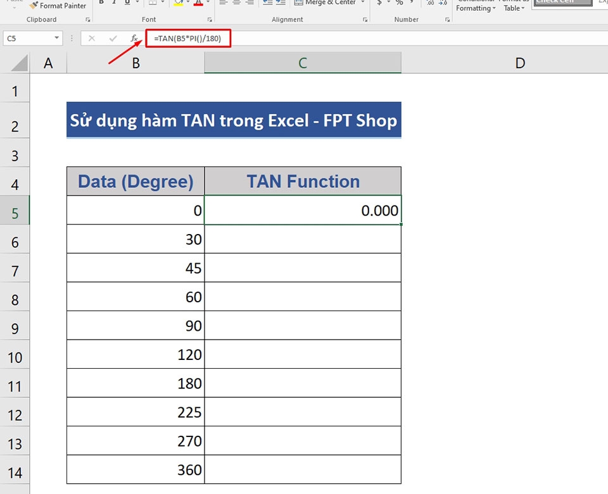Select the Underline icon

pyautogui.click(x=127, y=3)
